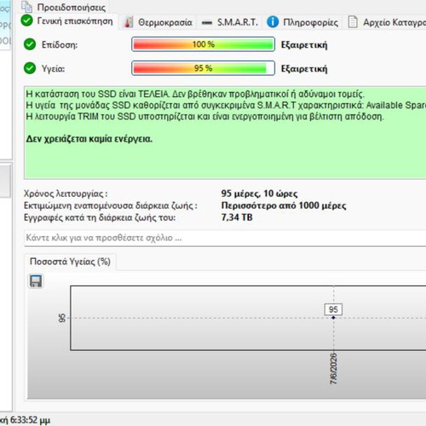Click the blue info icon on Πληροφορίες tab
This screenshot has width=426, height=426.
pos(273,22)
